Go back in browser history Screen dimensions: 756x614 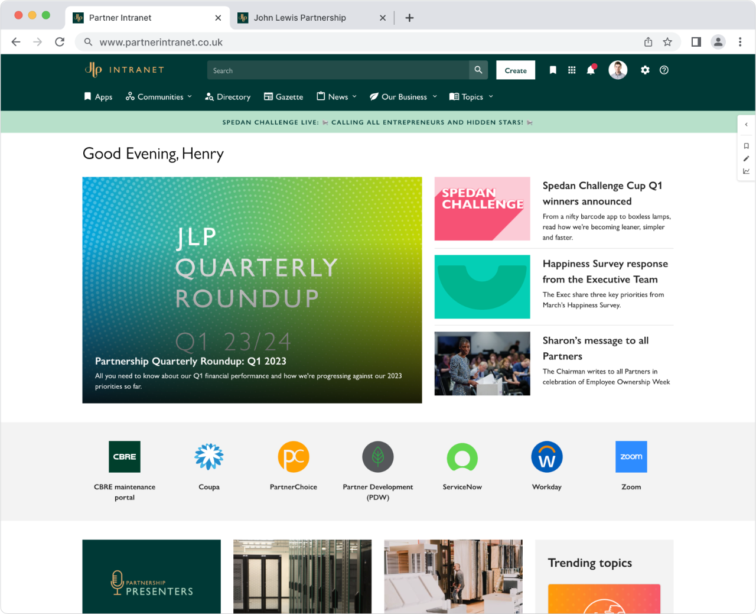(16, 42)
